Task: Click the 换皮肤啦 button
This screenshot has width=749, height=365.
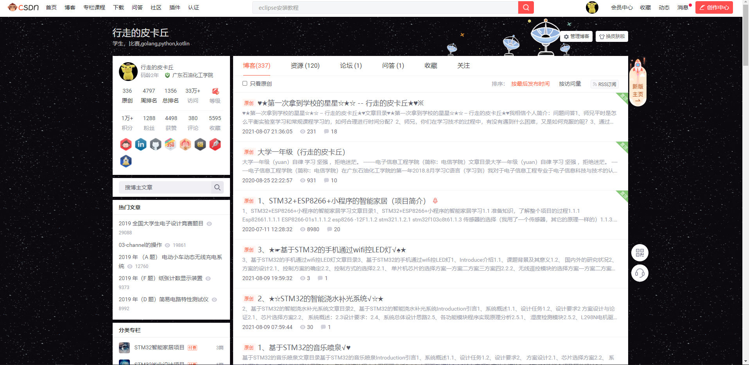Action: pos(611,36)
